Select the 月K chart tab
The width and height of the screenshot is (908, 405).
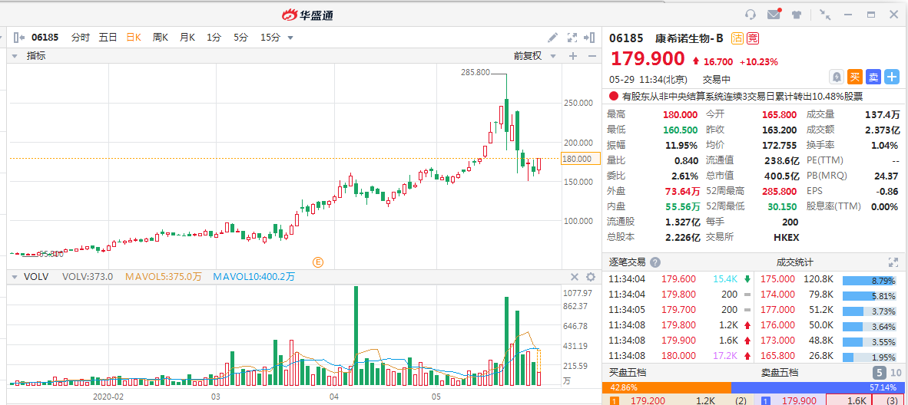click(x=187, y=38)
